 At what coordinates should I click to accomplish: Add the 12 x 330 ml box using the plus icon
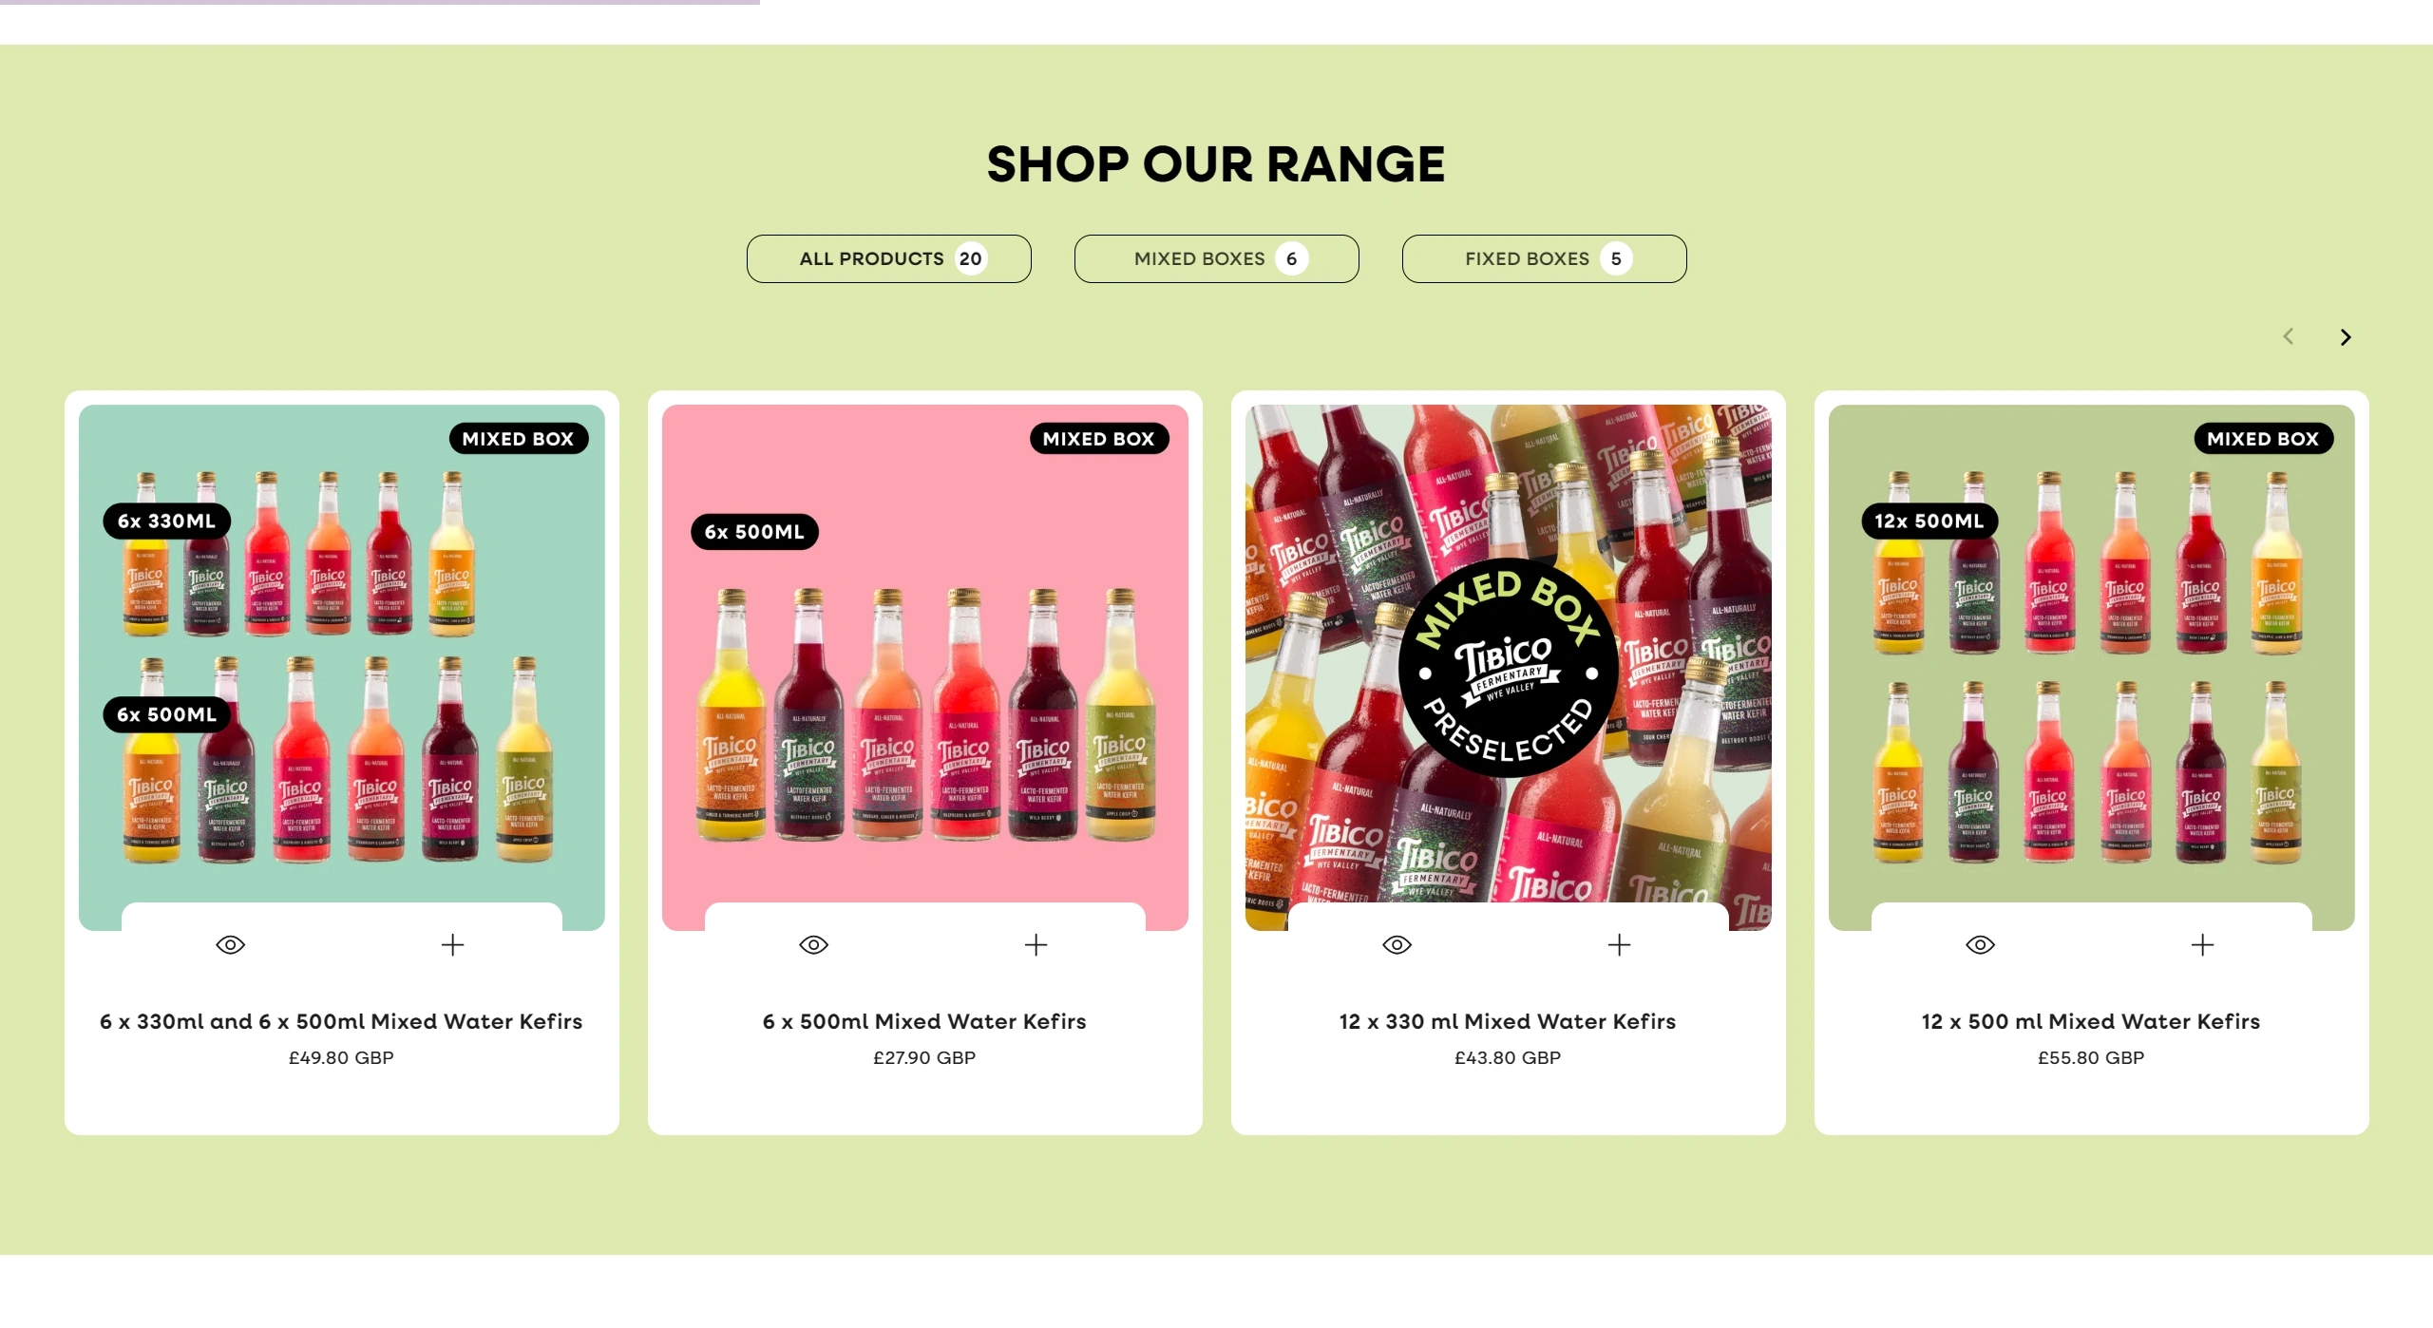tap(1620, 944)
